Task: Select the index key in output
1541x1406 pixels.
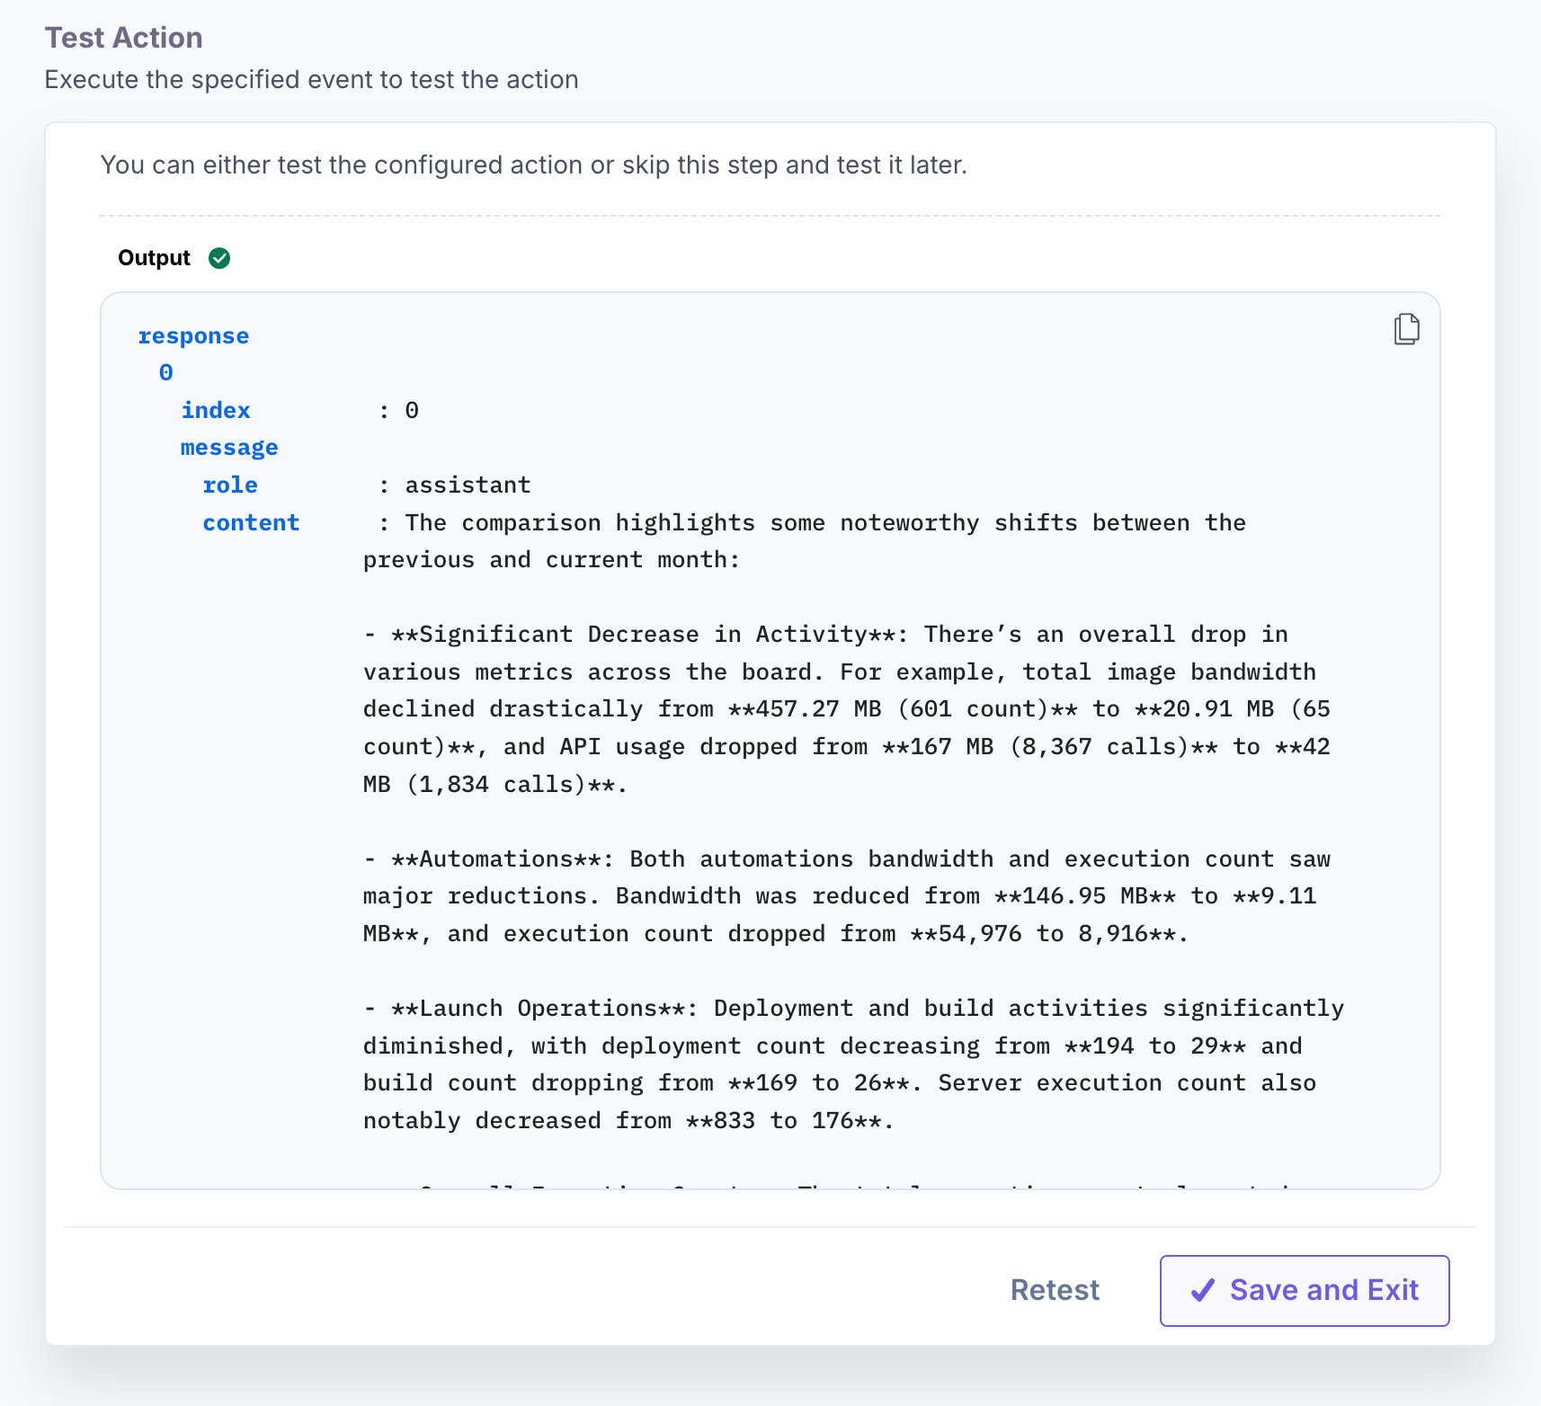Action: coord(216,411)
